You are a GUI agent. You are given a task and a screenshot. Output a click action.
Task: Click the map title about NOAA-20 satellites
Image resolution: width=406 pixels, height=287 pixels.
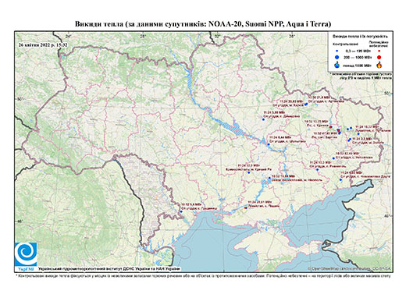[x=203, y=24]
